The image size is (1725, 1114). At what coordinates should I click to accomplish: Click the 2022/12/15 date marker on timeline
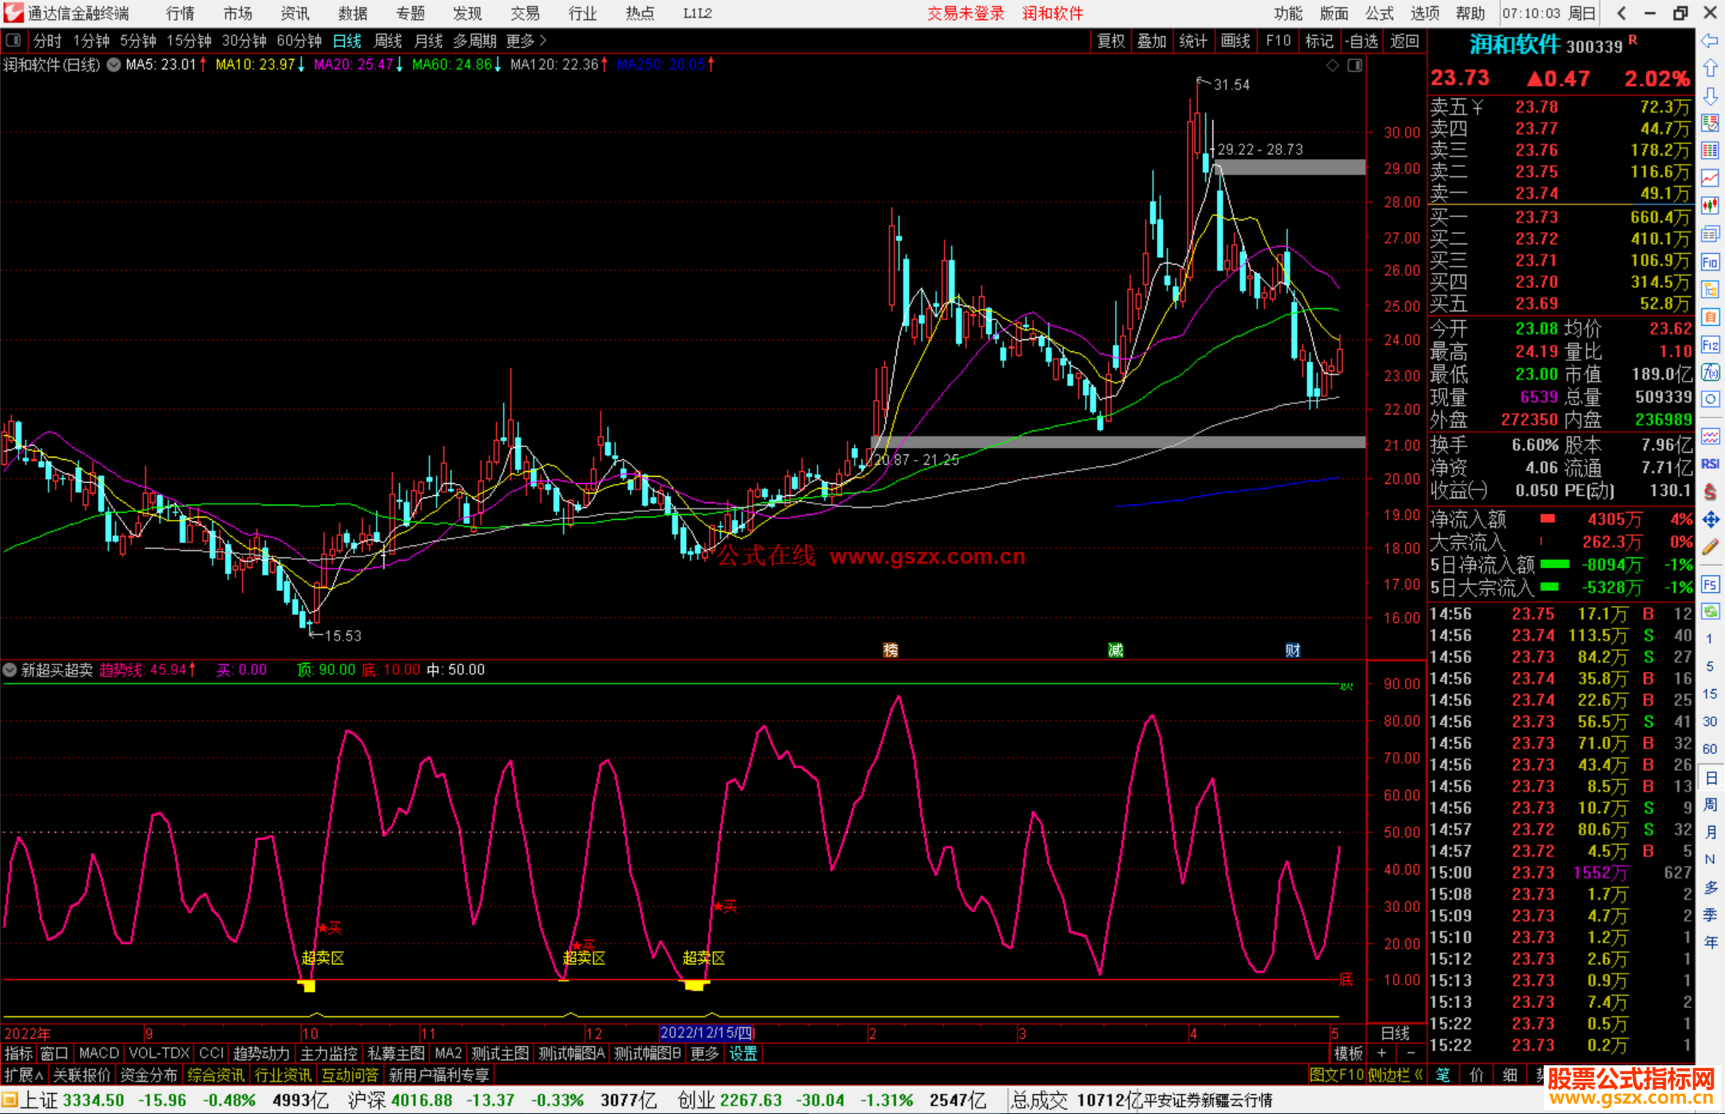(x=706, y=1033)
